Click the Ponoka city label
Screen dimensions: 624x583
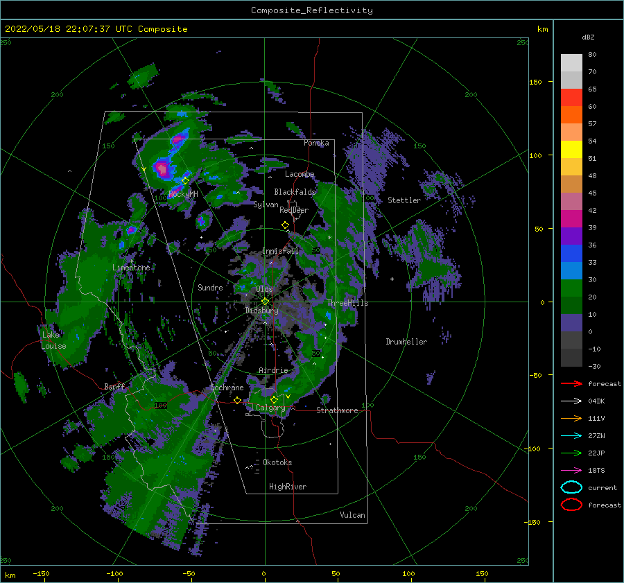tap(316, 143)
